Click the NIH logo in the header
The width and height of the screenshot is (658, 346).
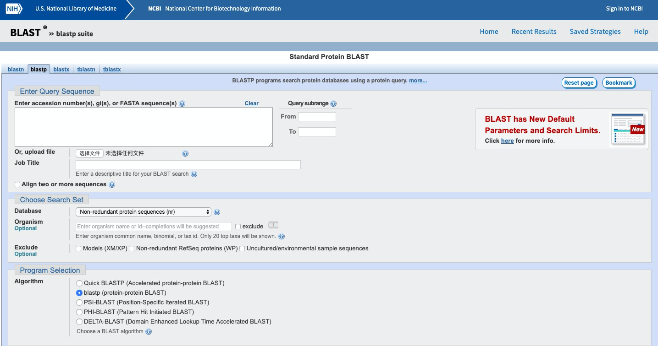point(13,8)
